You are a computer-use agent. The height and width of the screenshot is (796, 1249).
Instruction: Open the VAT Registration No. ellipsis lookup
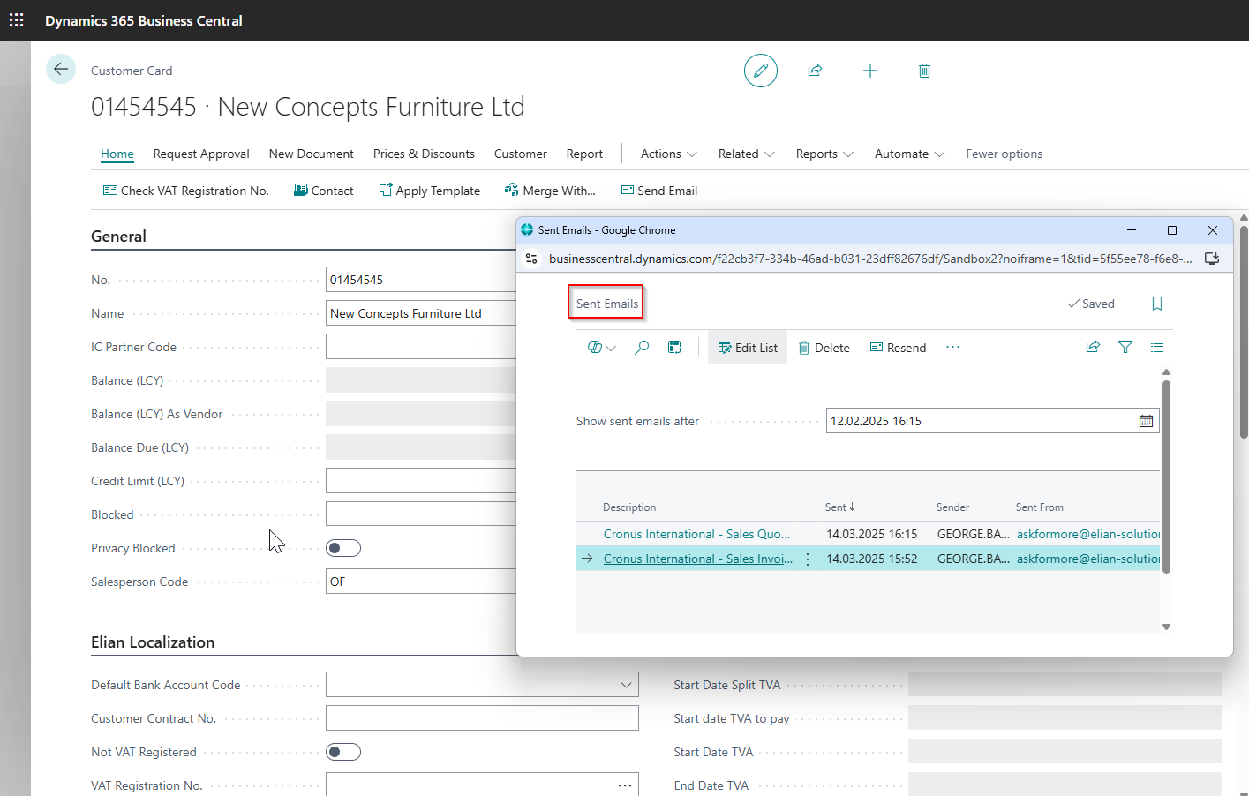pos(625,785)
